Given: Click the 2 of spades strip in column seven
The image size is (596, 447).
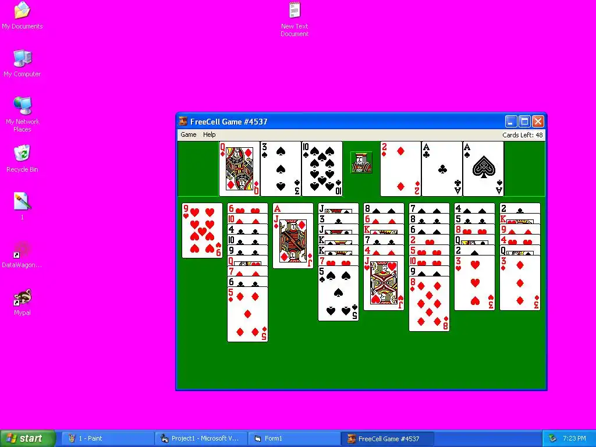Looking at the screenshot, I should [x=475, y=250].
